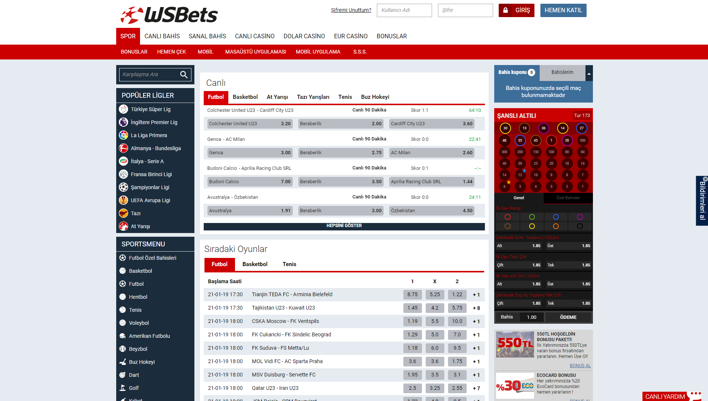Pick Alt 1.85 under Çekilecek Num. Toplamı
The height and width of the screenshot is (401, 708).
[x=518, y=246]
